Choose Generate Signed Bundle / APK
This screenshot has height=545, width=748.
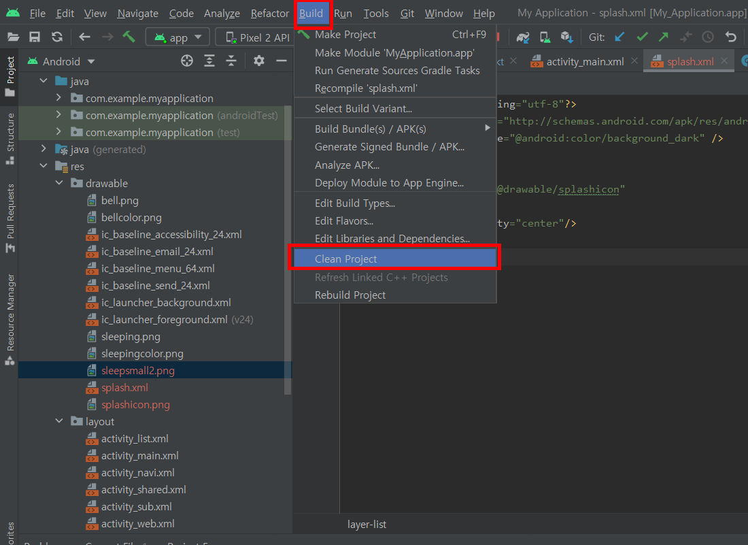(x=395, y=146)
